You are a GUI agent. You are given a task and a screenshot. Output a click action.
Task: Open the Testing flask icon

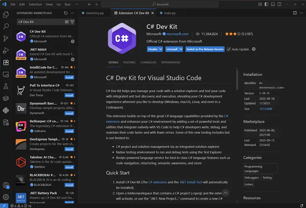click(6, 86)
